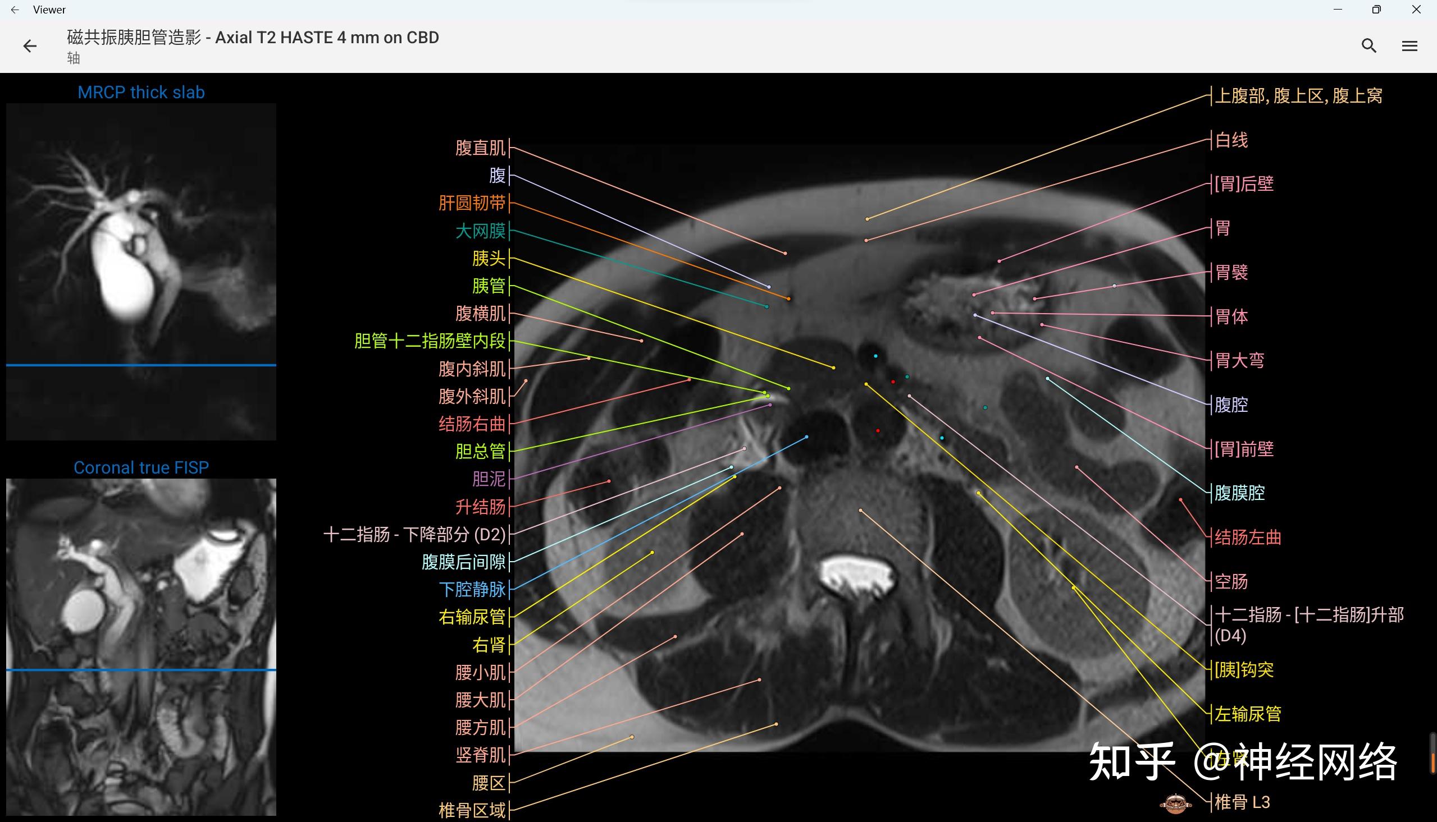
Task: Select the 肝圆韧带 label
Action: pos(472,203)
